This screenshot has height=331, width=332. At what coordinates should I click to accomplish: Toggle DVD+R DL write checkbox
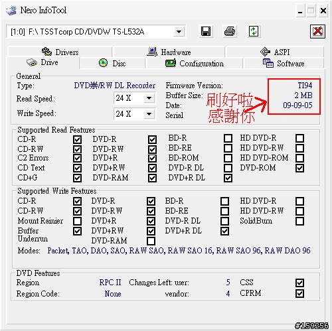[224, 231]
